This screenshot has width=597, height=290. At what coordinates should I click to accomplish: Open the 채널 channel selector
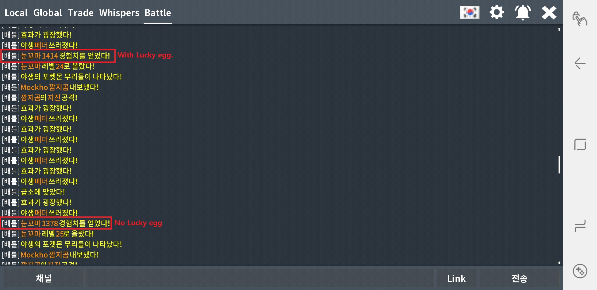pos(44,278)
